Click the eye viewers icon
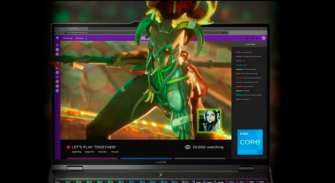The height and width of the screenshot is (183, 335). pyautogui.click(x=188, y=147)
